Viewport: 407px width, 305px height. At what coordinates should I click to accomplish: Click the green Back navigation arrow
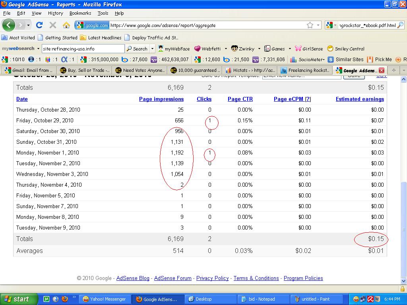click(x=9, y=25)
